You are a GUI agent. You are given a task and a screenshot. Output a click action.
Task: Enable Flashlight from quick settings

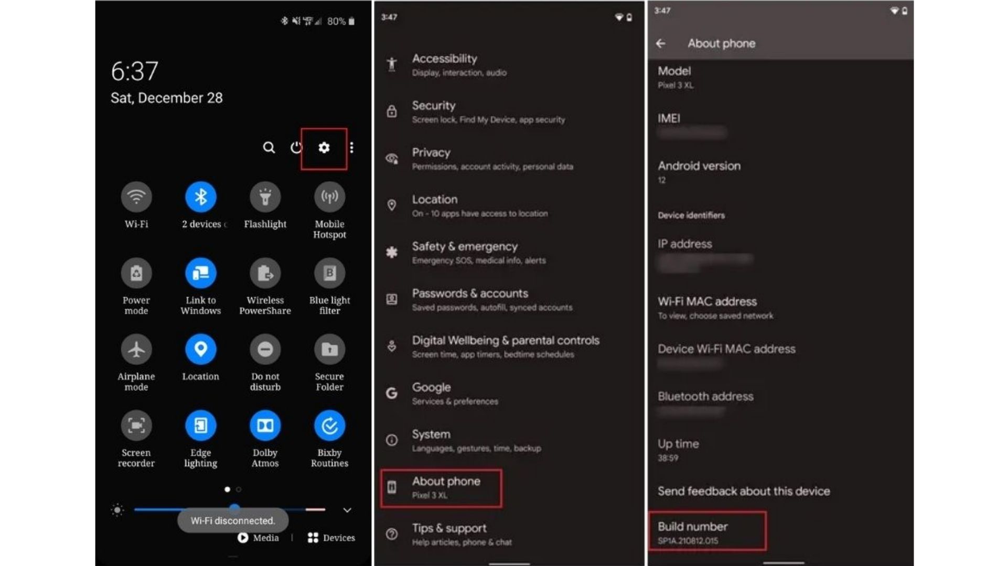265,197
